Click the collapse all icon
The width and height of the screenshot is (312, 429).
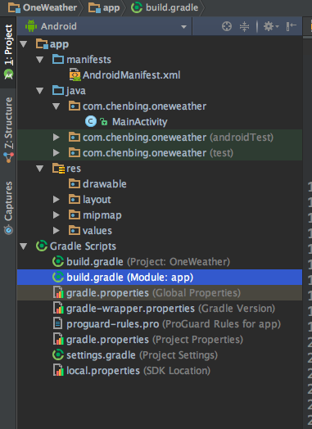click(244, 26)
